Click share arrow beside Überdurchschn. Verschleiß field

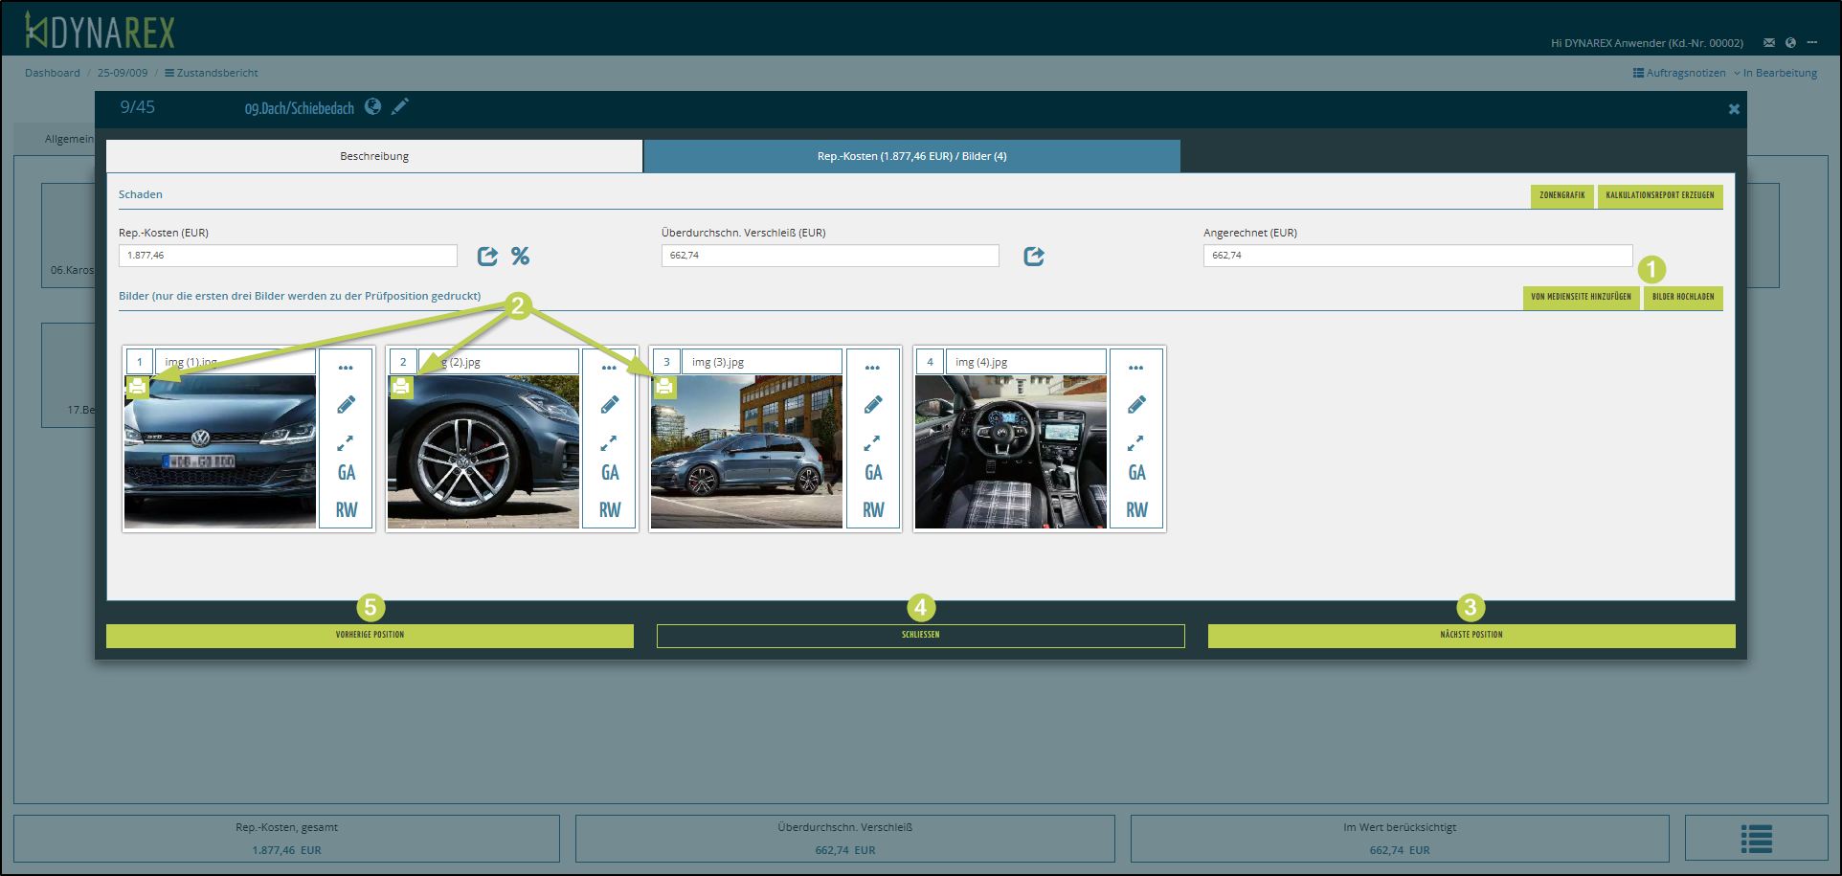tap(1033, 256)
